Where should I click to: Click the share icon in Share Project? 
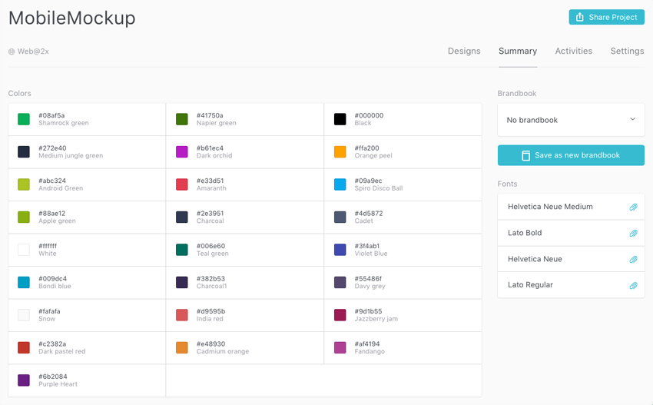[x=580, y=17]
